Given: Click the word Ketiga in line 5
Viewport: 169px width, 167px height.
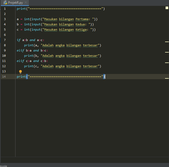Looking at the screenshot, I should (x=81, y=30).
